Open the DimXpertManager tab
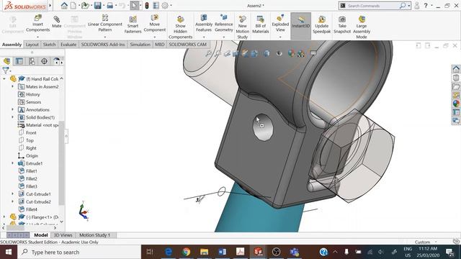This screenshot has height=259, width=461. click(44, 61)
